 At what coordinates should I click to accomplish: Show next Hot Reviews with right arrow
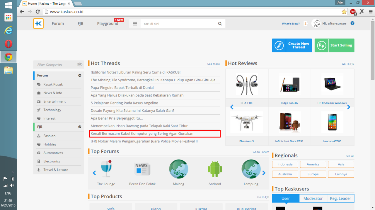pos(349,107)
